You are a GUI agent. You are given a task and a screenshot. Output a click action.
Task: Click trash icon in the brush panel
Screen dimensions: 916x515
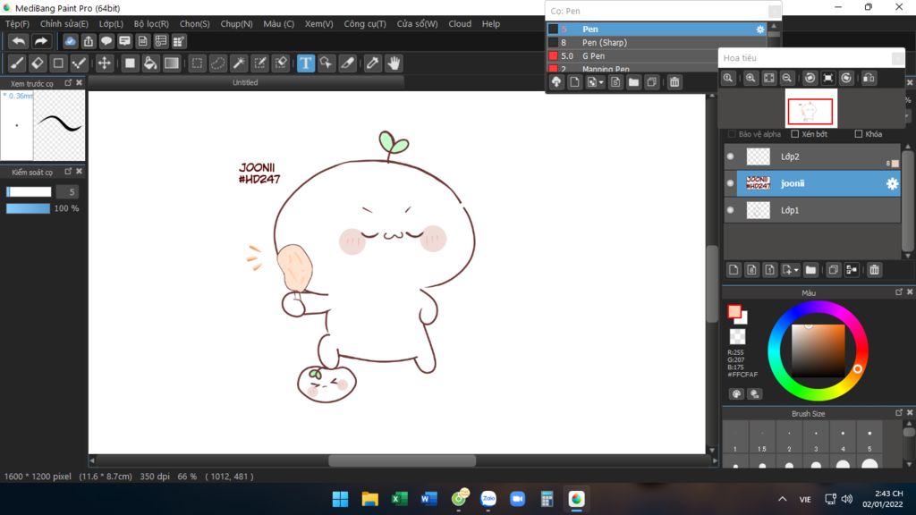click(x=674, y=82)
